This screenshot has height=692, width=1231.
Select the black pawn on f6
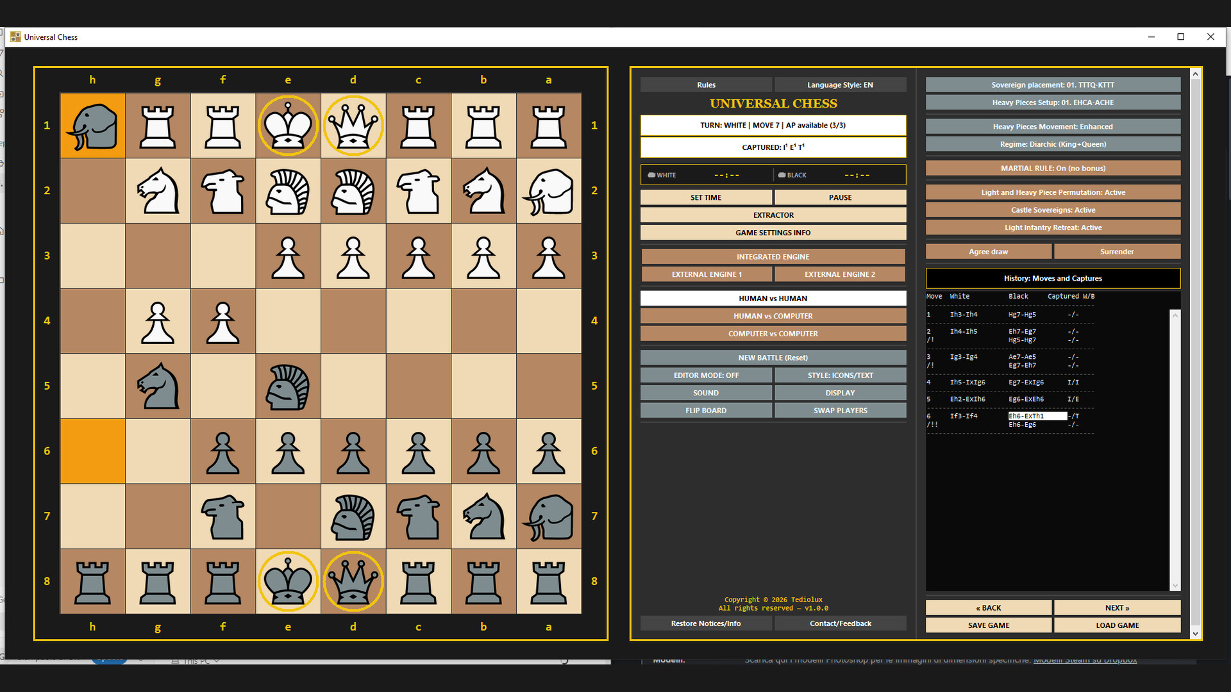pyautogui.click(x=222, y=452)
